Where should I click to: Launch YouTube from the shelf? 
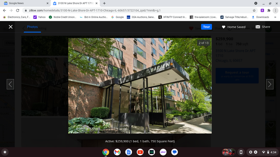pos(140,152)
